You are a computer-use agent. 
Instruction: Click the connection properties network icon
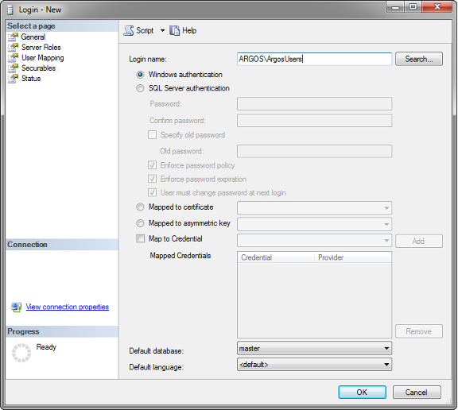click(17, 307)
